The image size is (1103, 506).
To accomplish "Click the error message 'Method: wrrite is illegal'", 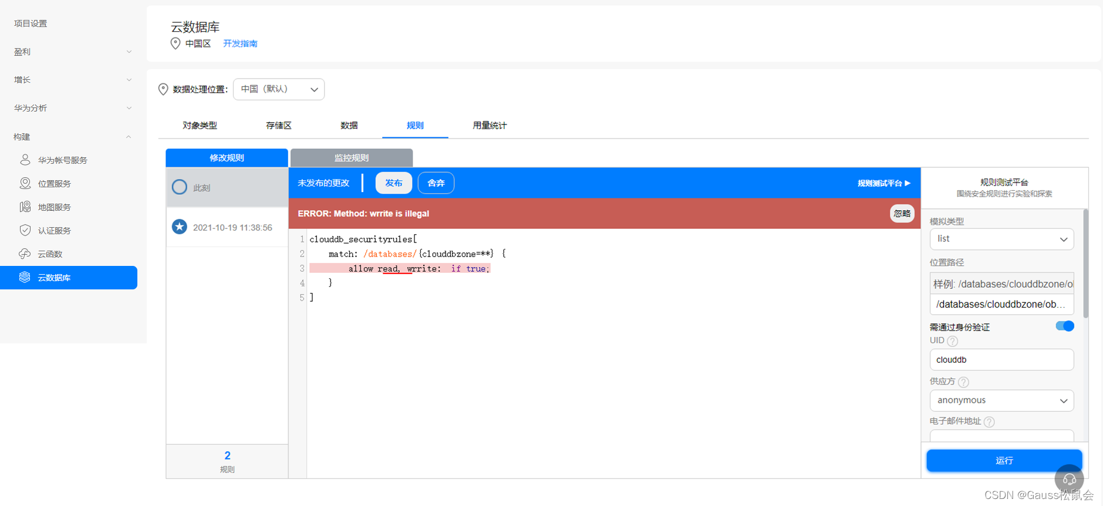I will click(x=363, y=214).
